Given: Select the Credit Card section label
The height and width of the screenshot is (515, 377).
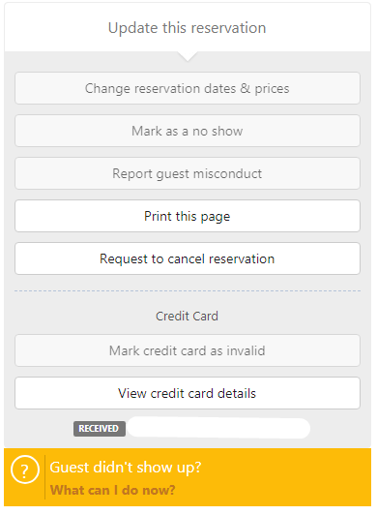Looking at the screenshot, I should coord(187,316).
